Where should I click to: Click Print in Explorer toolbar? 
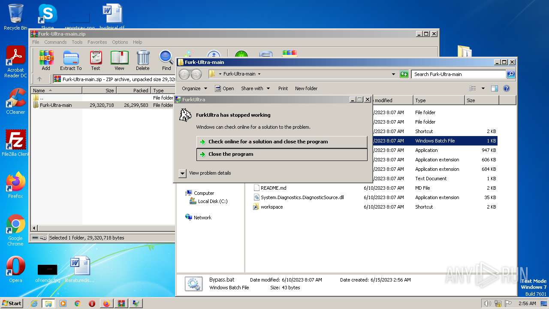283,88
